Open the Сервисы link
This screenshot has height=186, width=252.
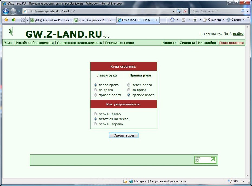click(x=187, y=43)
